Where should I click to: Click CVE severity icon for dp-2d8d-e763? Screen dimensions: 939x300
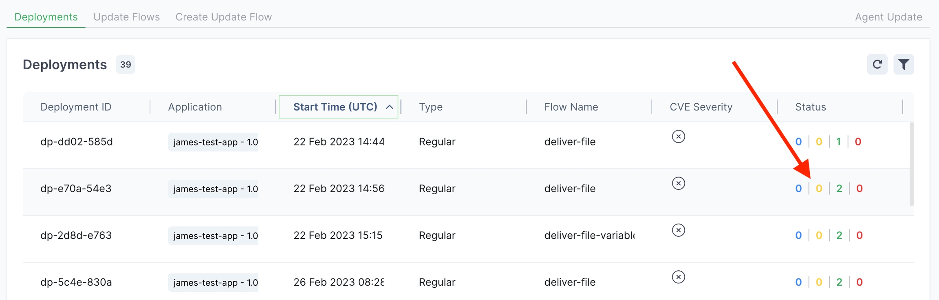click(x=678, y=230)
